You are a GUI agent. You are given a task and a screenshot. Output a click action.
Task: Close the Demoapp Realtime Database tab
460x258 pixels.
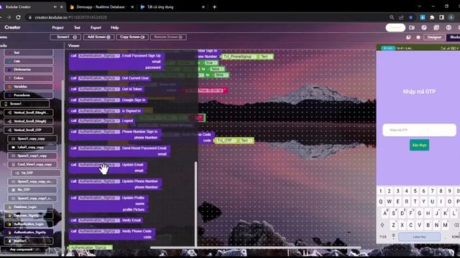click(132, 6)
